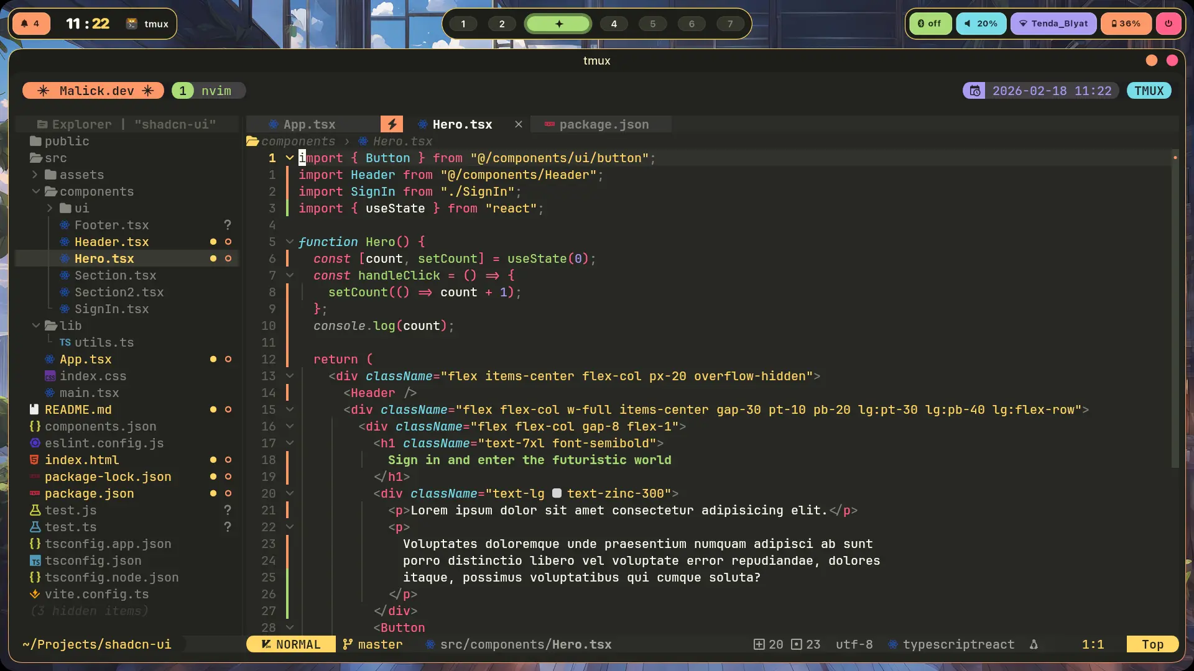The image size is (1194, 671).
Task: Click the folder icon in components breadcrumb
Action: coord(252,141)
